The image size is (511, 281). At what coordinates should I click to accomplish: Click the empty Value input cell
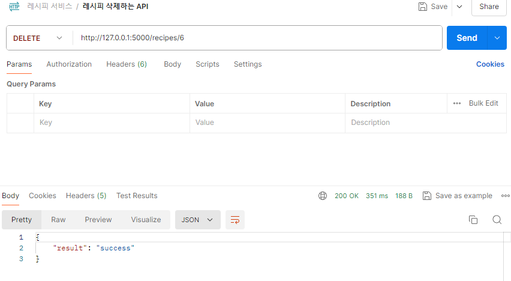pyautogui.click(x=267, y=122)
